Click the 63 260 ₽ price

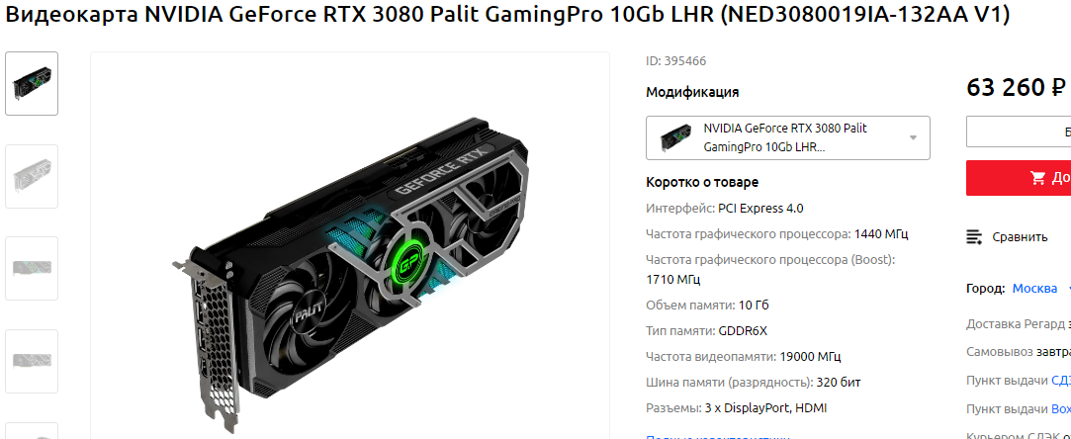(1017, 87)
